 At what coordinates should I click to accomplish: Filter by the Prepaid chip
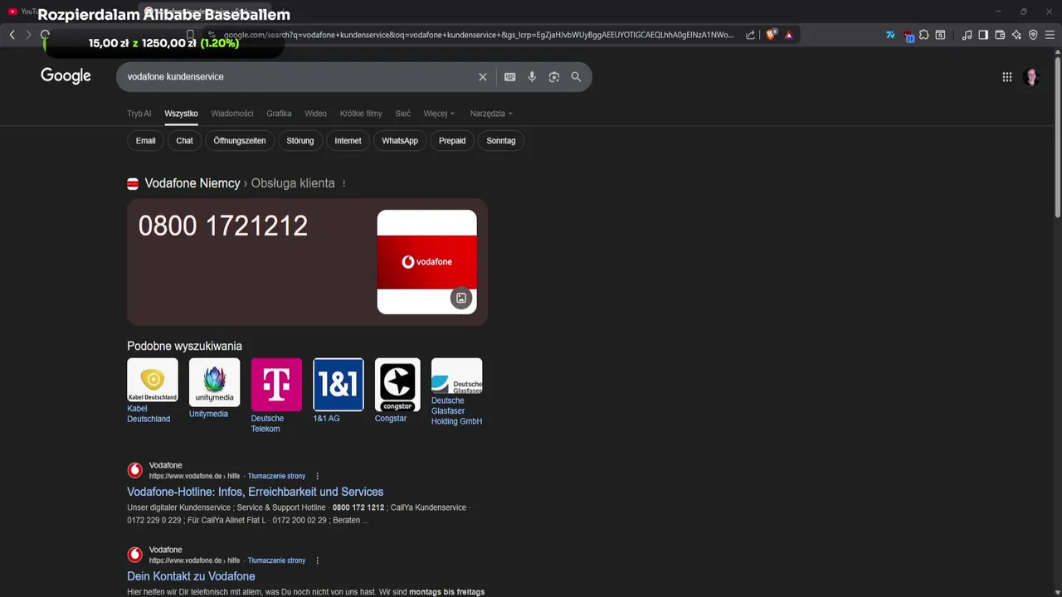[452, 141]
